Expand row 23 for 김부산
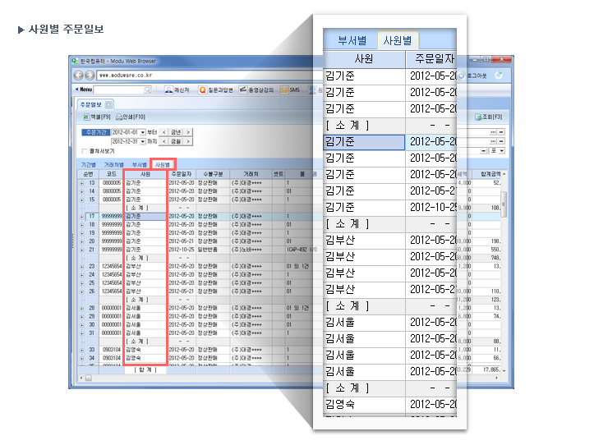Screen dimensions: 608x445 pyautogui.click(x=81, y=266)
